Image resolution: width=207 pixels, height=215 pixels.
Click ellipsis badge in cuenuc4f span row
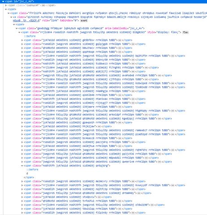click(43, 5)
